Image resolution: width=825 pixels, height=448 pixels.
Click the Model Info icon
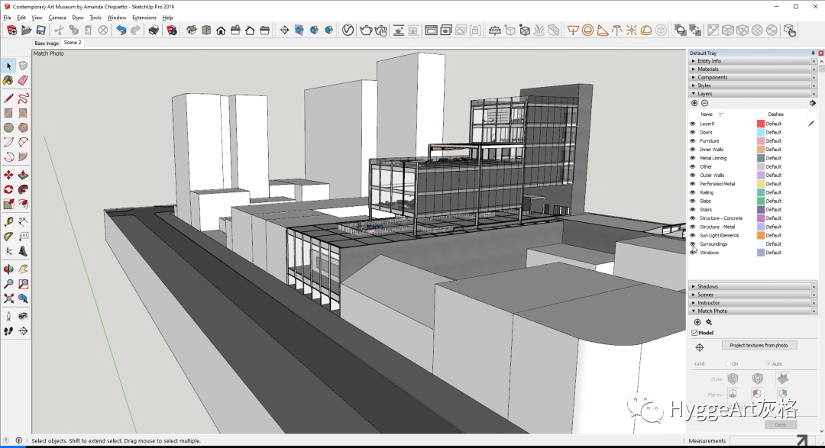[x=172, y=31]
